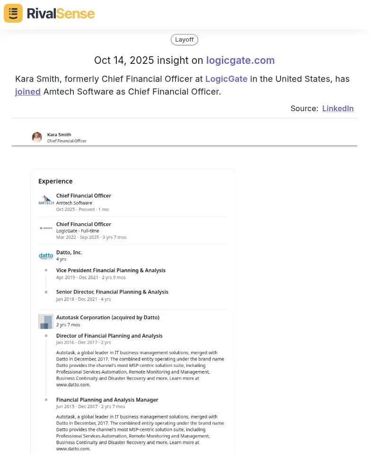Screen dimensions: 369x454
Task: Click Financial Planning and Analysis Manager title
Action: pyautogui.click(x=107, y=400)
